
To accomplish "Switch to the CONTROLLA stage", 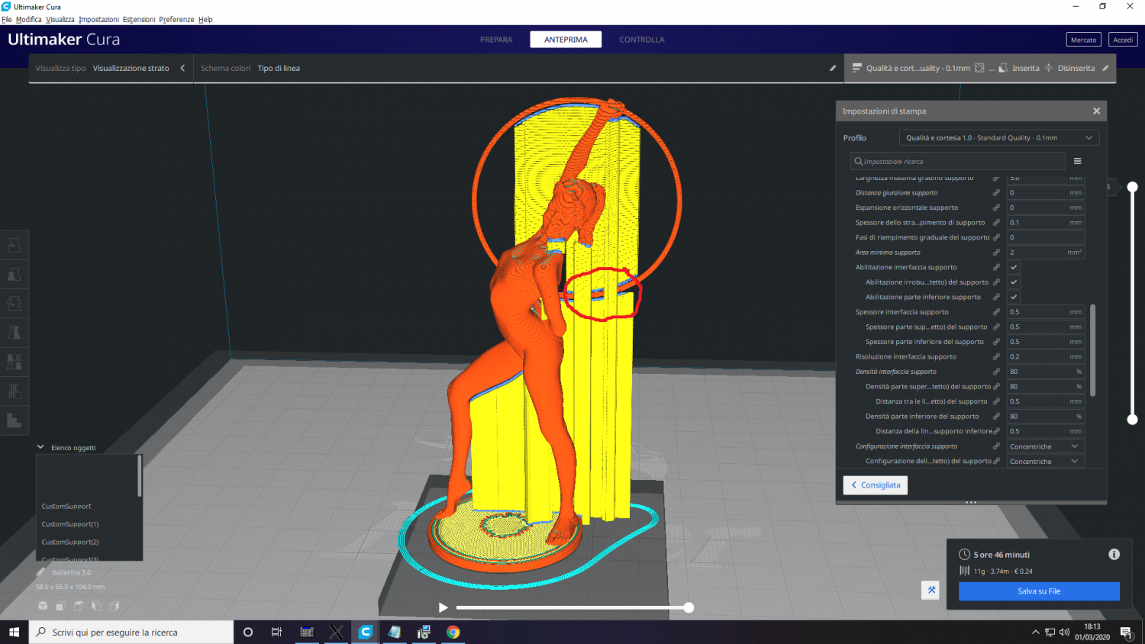I will click(x=642, y=40).
